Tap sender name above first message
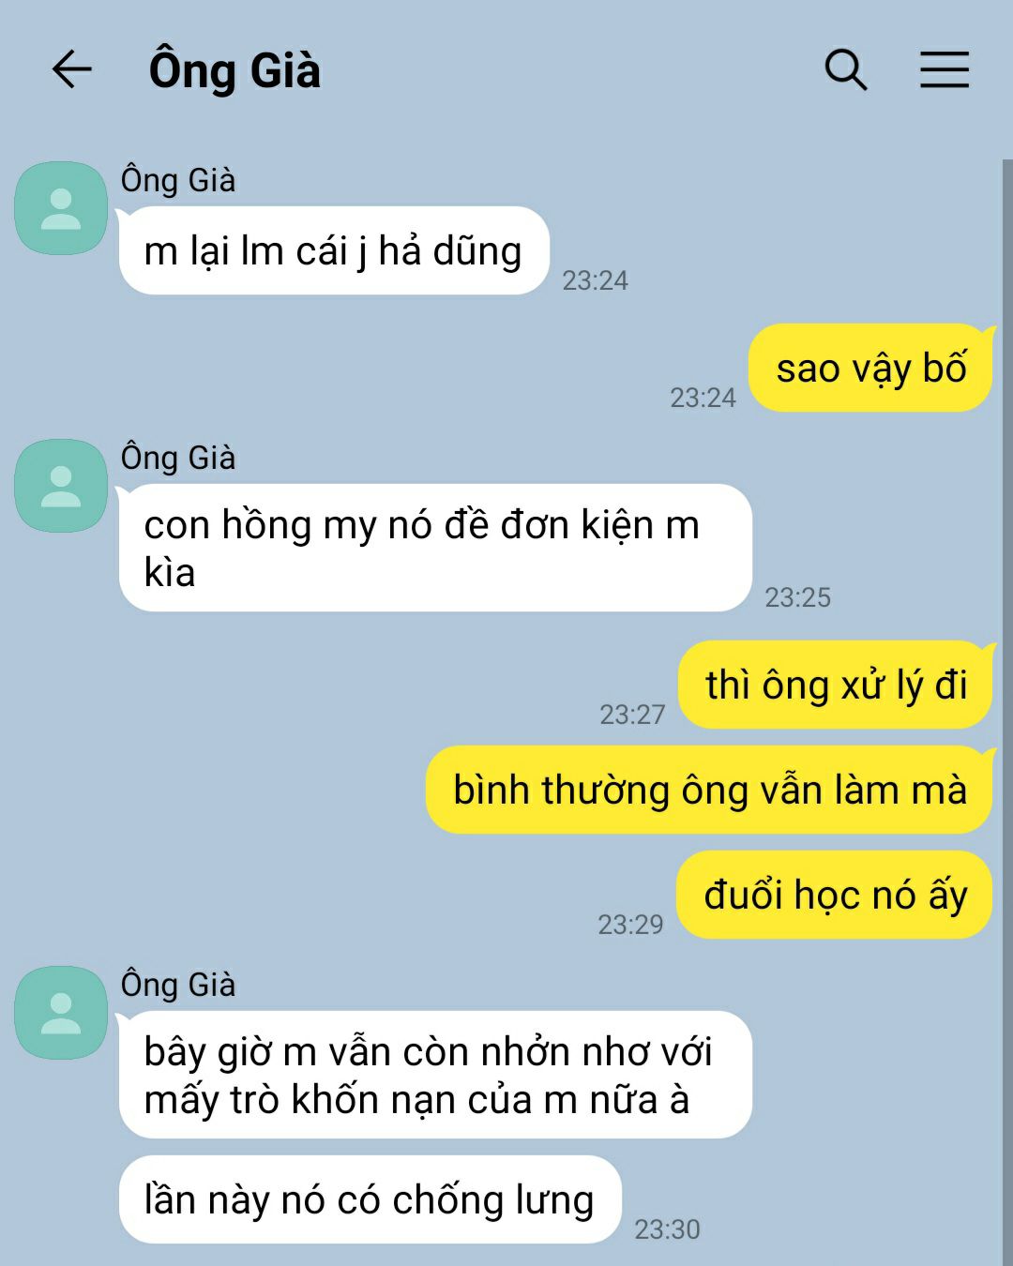 point(178,180)
